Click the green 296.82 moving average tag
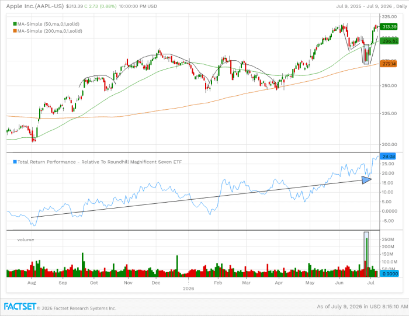The image size is (409, 316). click(389, 41)
